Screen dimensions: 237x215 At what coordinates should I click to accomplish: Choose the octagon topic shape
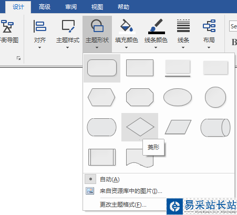point(140,97)
